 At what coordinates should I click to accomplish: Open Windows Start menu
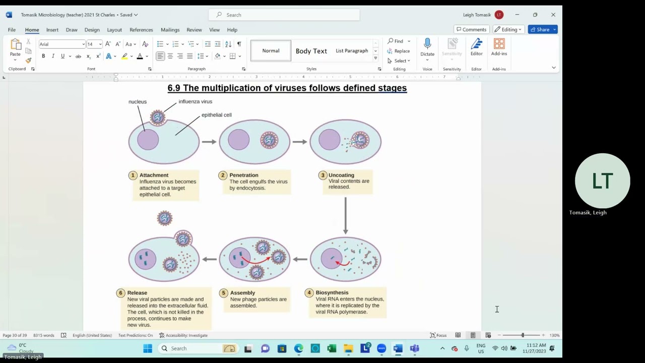click(148, 348)
